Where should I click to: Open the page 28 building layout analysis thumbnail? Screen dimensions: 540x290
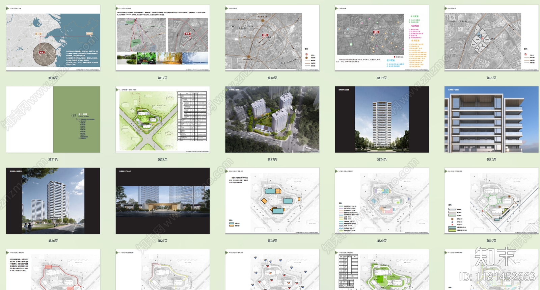click(272, 201)
